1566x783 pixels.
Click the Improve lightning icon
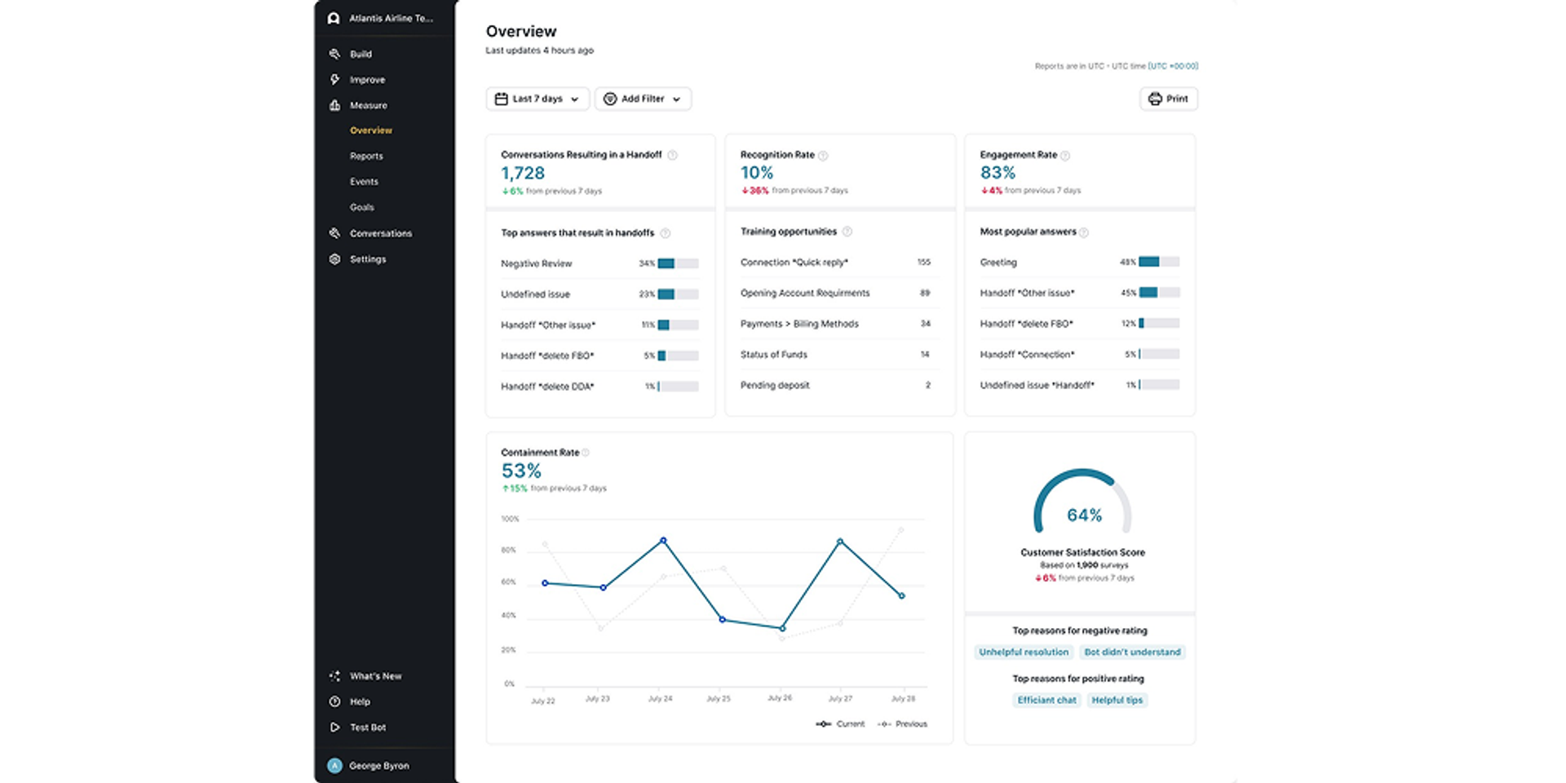[334, 79]
